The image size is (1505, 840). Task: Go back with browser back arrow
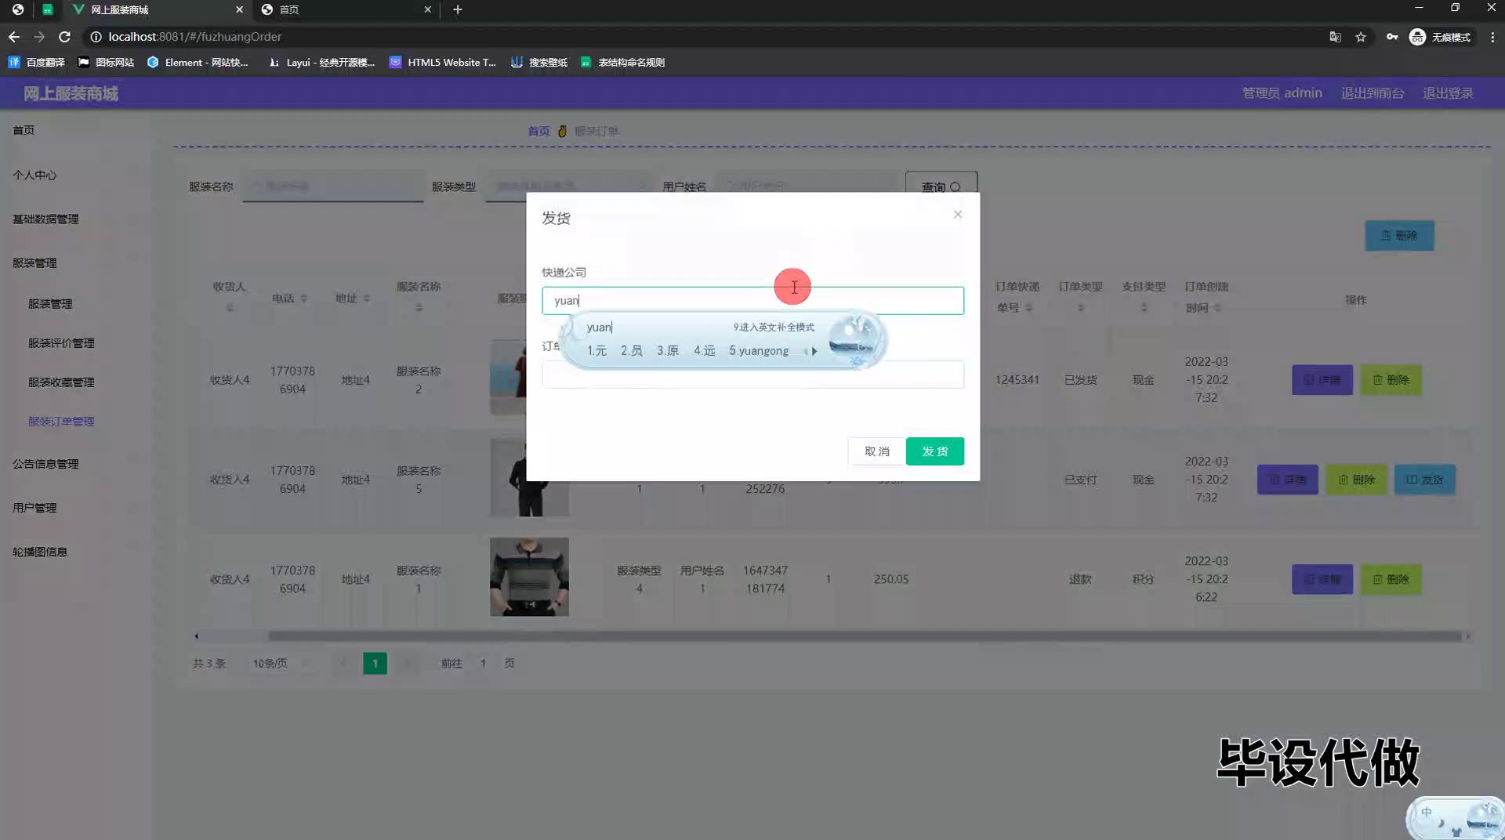point(14,37)
